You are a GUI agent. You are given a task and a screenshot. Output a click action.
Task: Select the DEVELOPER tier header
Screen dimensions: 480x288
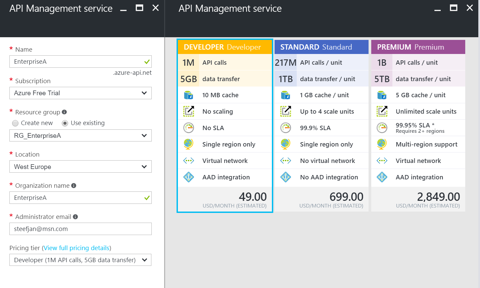click(x=224, y=47)
